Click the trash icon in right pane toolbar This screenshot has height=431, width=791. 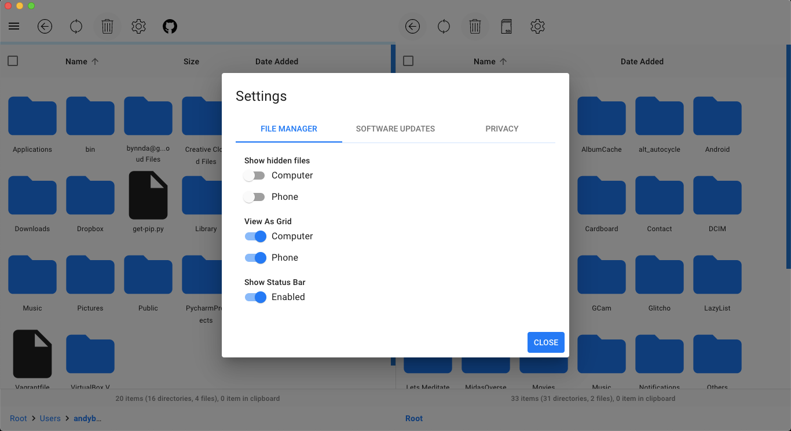(x=475, y=26)
